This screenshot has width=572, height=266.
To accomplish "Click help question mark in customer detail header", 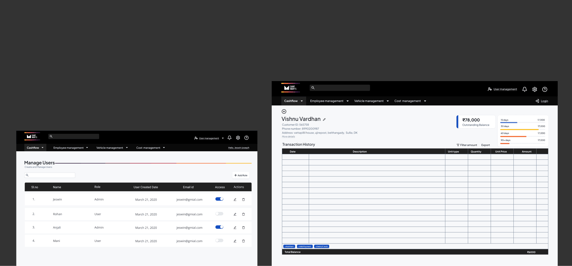I will 544,89.
